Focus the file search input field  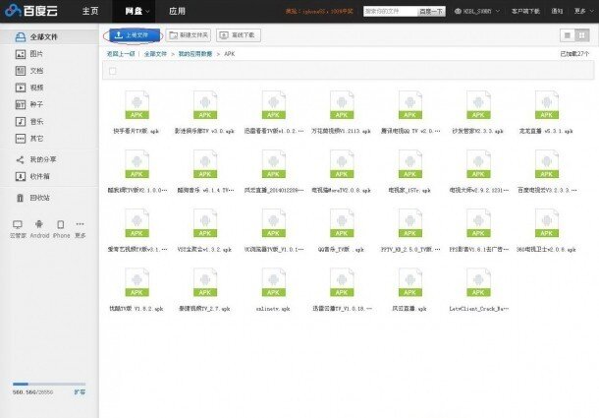pos(390,12)
